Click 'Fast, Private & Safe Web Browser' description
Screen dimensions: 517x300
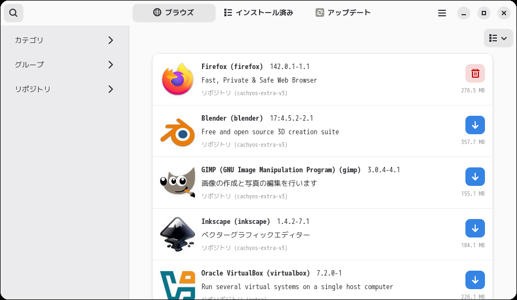click(259, 80)
